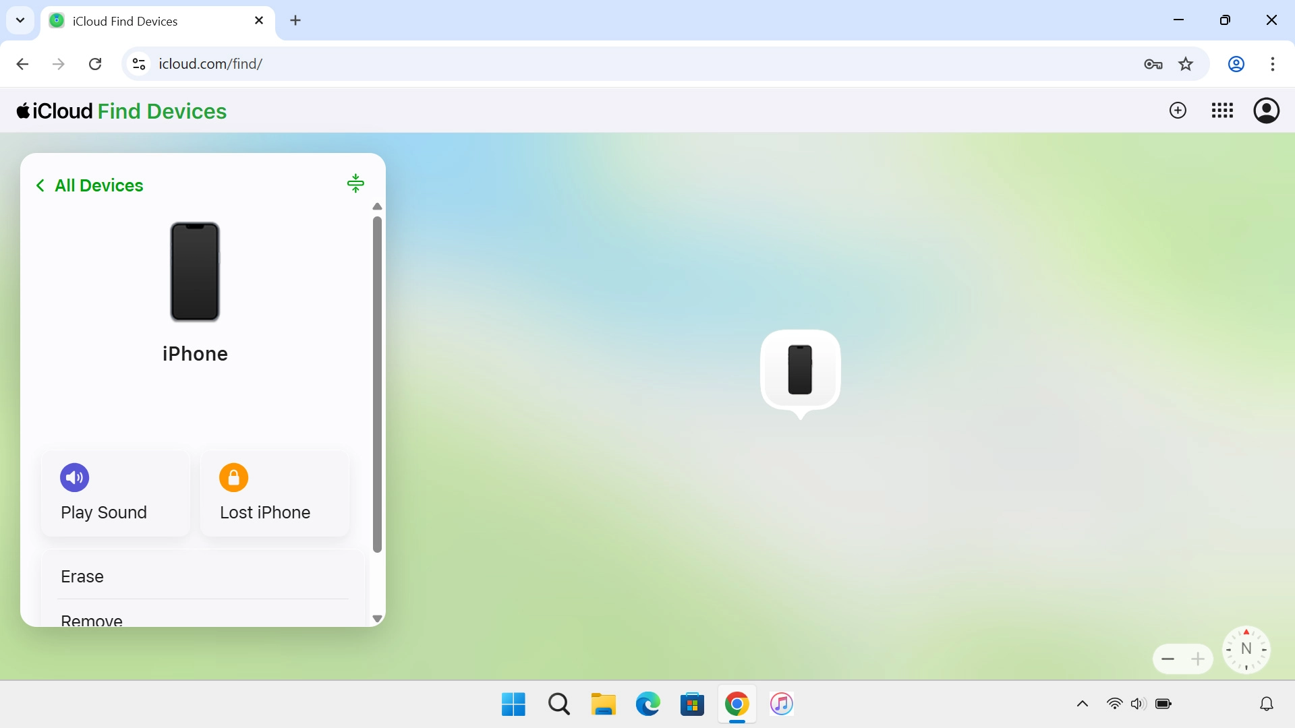The image size is (1295, 728).
Task: Open Chrome profile button
Action: (1236, 64)
